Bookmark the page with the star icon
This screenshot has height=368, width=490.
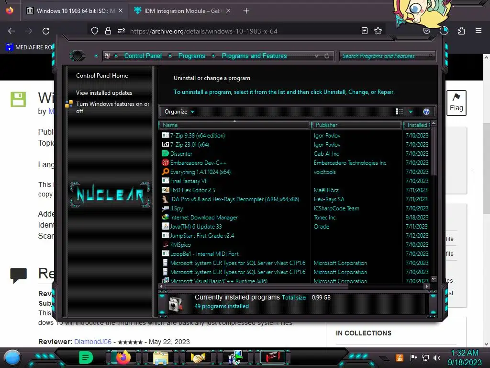point(378,31)
